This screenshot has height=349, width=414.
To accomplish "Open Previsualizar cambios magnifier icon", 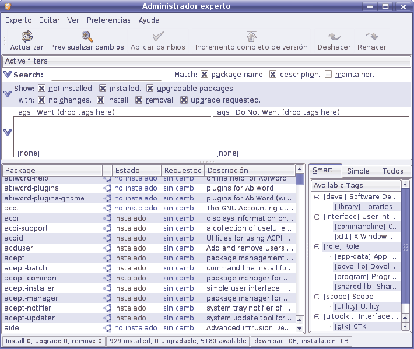I will tap(87, 37).
